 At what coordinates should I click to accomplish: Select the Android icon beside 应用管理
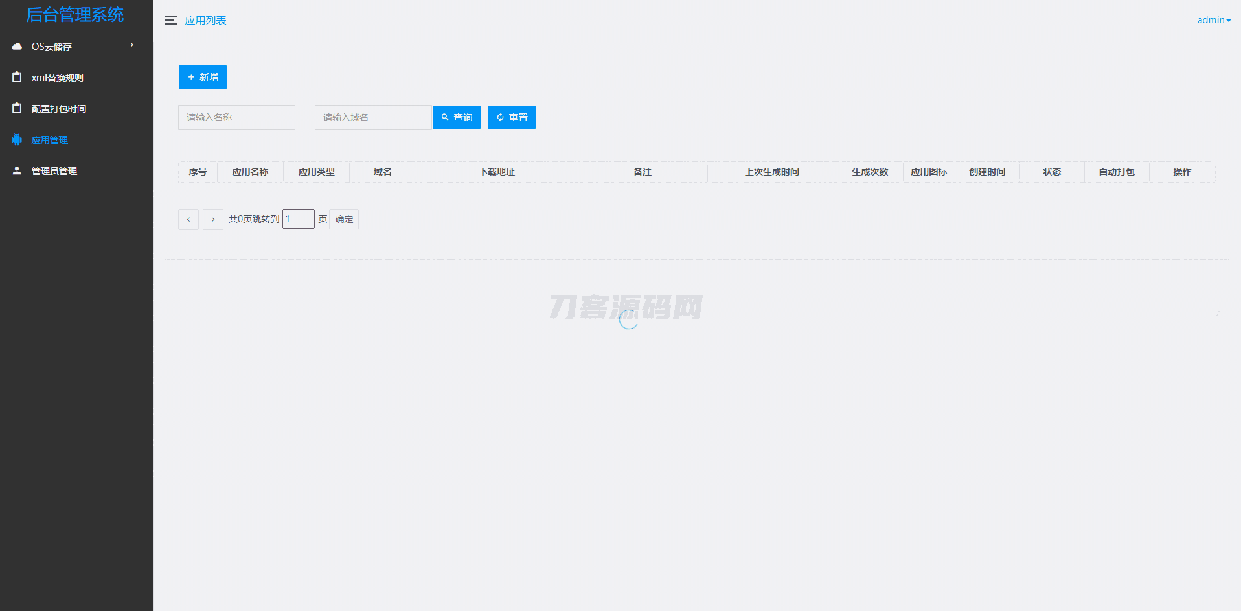tap(16, 139)
